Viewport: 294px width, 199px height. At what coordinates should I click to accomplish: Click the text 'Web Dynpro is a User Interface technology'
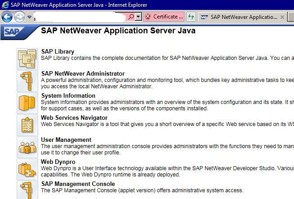(x=93, y=168)
